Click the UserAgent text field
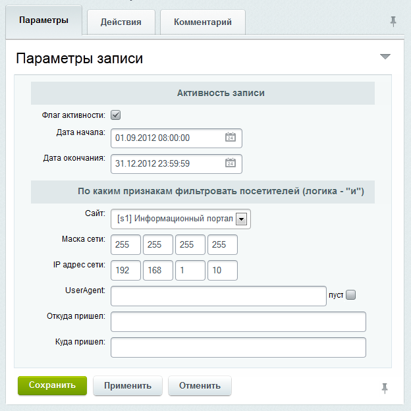 point(218,296)
